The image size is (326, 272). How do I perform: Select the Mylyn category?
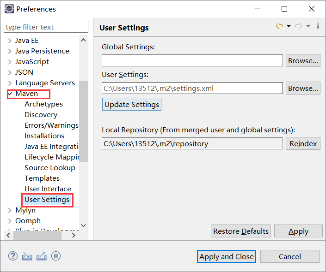click(x=25, y=210)
